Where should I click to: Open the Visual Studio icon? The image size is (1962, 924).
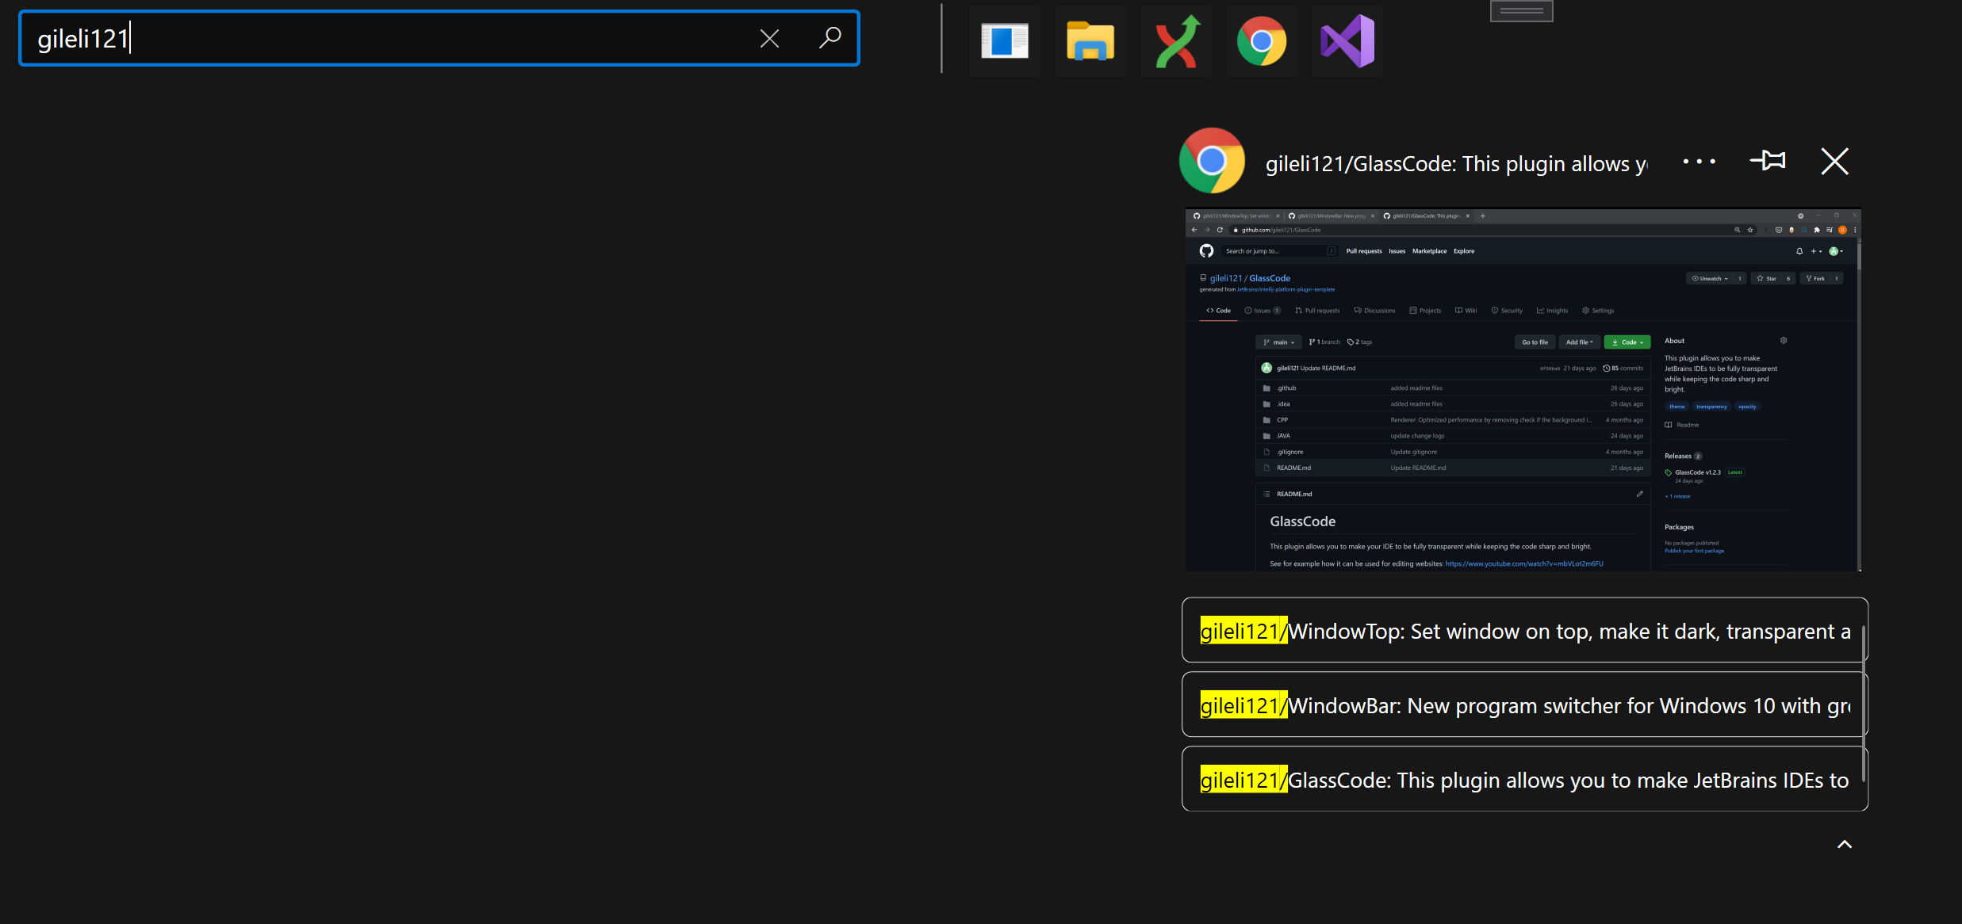[x=1347, y=41]
